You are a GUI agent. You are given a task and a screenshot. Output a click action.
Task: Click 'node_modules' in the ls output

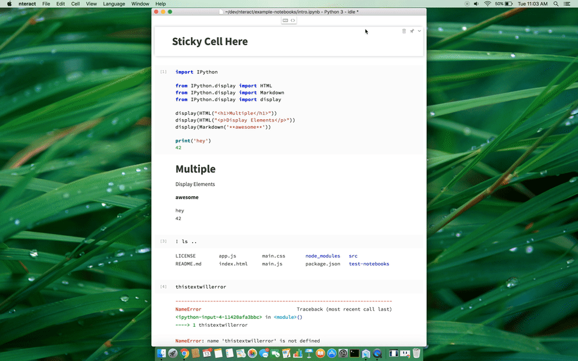tap(323, 256)
